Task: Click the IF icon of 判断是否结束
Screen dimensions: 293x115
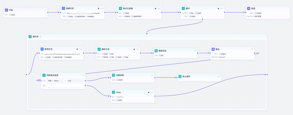Action: click(44, 75)
